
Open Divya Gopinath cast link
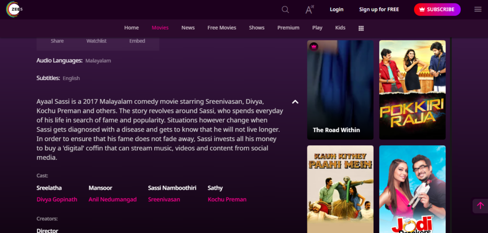[57, 199]
